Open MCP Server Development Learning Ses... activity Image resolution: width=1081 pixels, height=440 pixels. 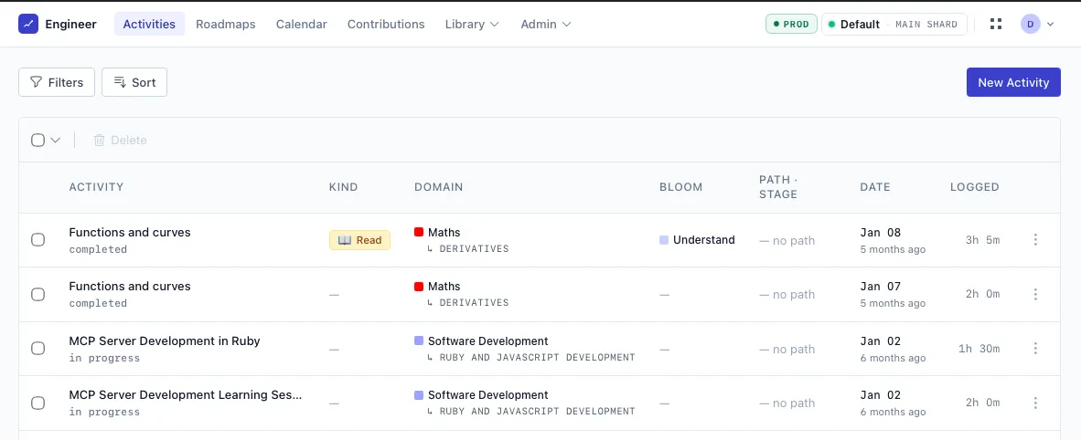point(186,394)
